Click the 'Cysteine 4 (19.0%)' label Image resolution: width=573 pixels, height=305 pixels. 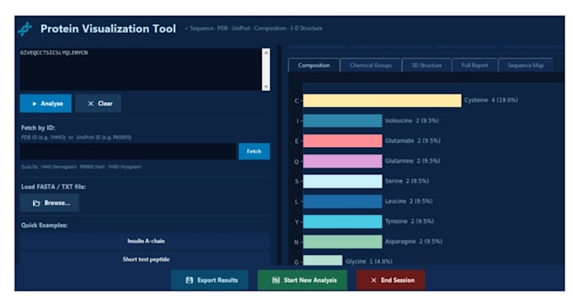(x=490, y=100)
